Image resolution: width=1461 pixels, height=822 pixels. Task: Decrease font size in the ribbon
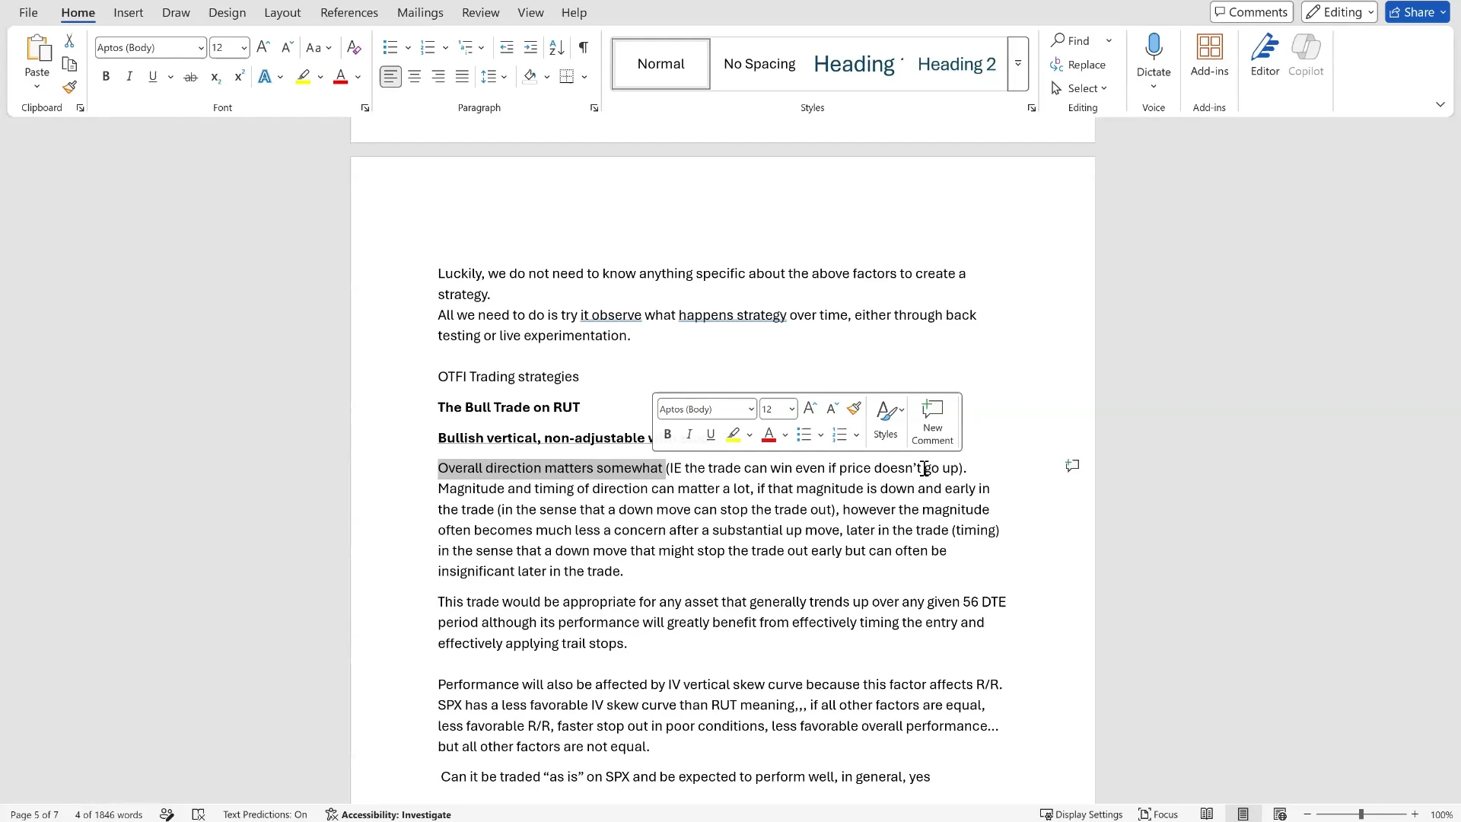(x=287, y=48)
